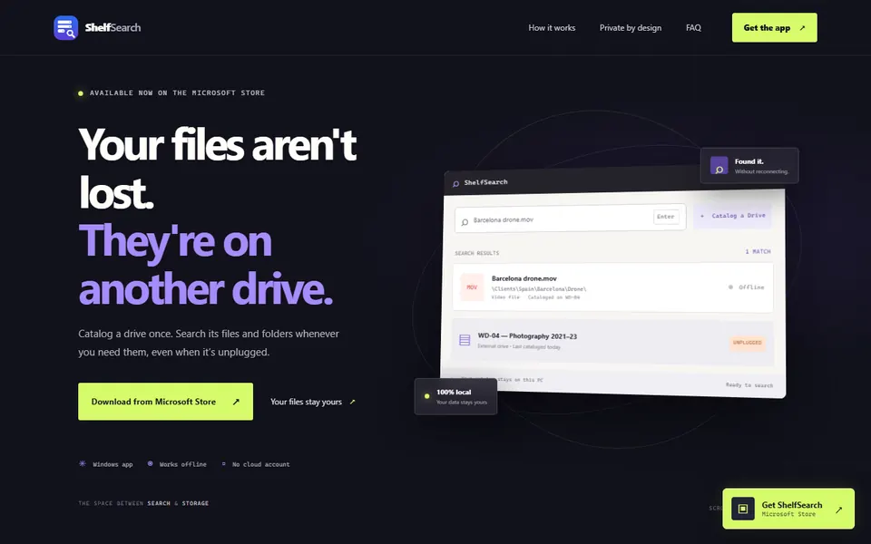This screenshot has height=544, width=871.
Task: Click the No cloud account label
Action: [x=261, y=464]
